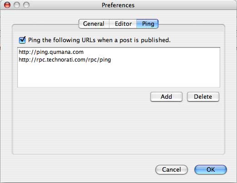
Task: Select the Ping tab
Action: 148,24
